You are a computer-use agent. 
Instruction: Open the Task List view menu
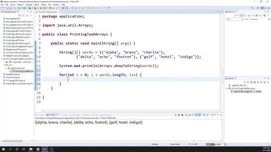268,16
